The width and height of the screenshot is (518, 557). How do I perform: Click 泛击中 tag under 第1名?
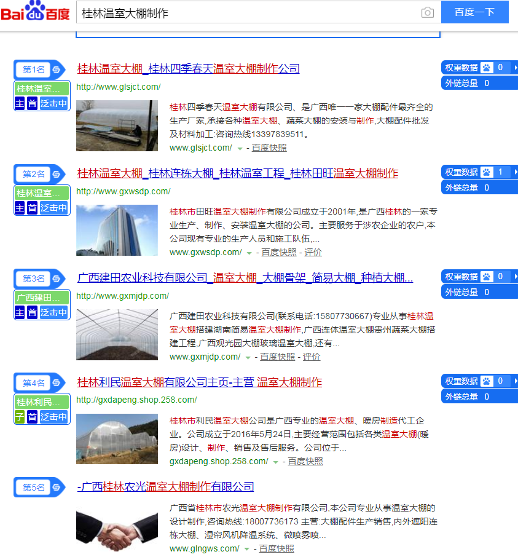pyautogui.click(x=53, y=103)
